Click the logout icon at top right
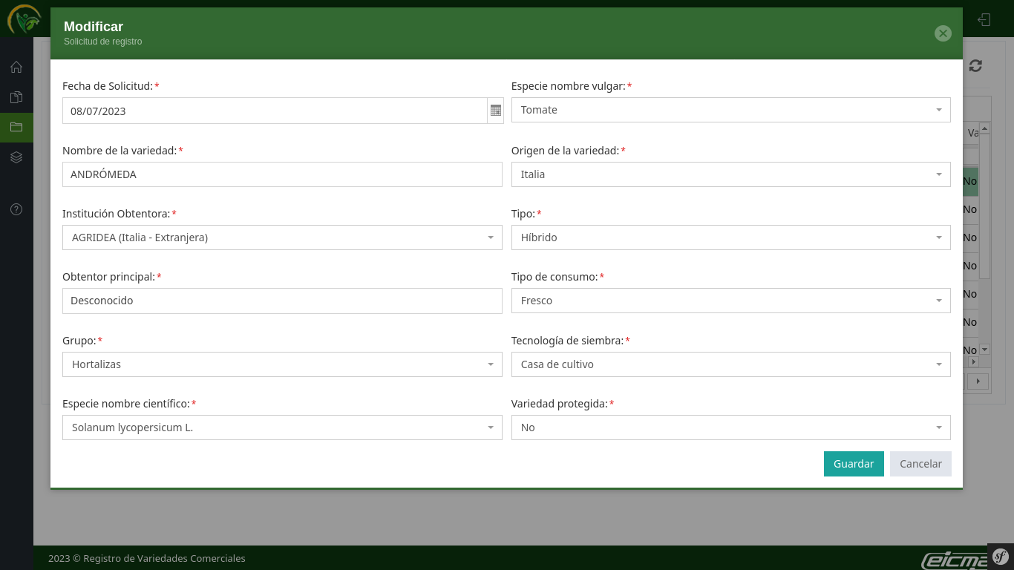 pos(984,19)
